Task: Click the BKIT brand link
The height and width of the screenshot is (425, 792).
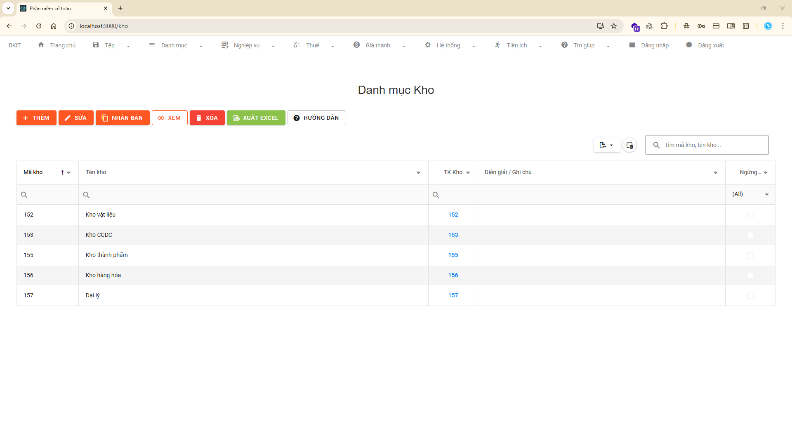Action: (15, 45)
